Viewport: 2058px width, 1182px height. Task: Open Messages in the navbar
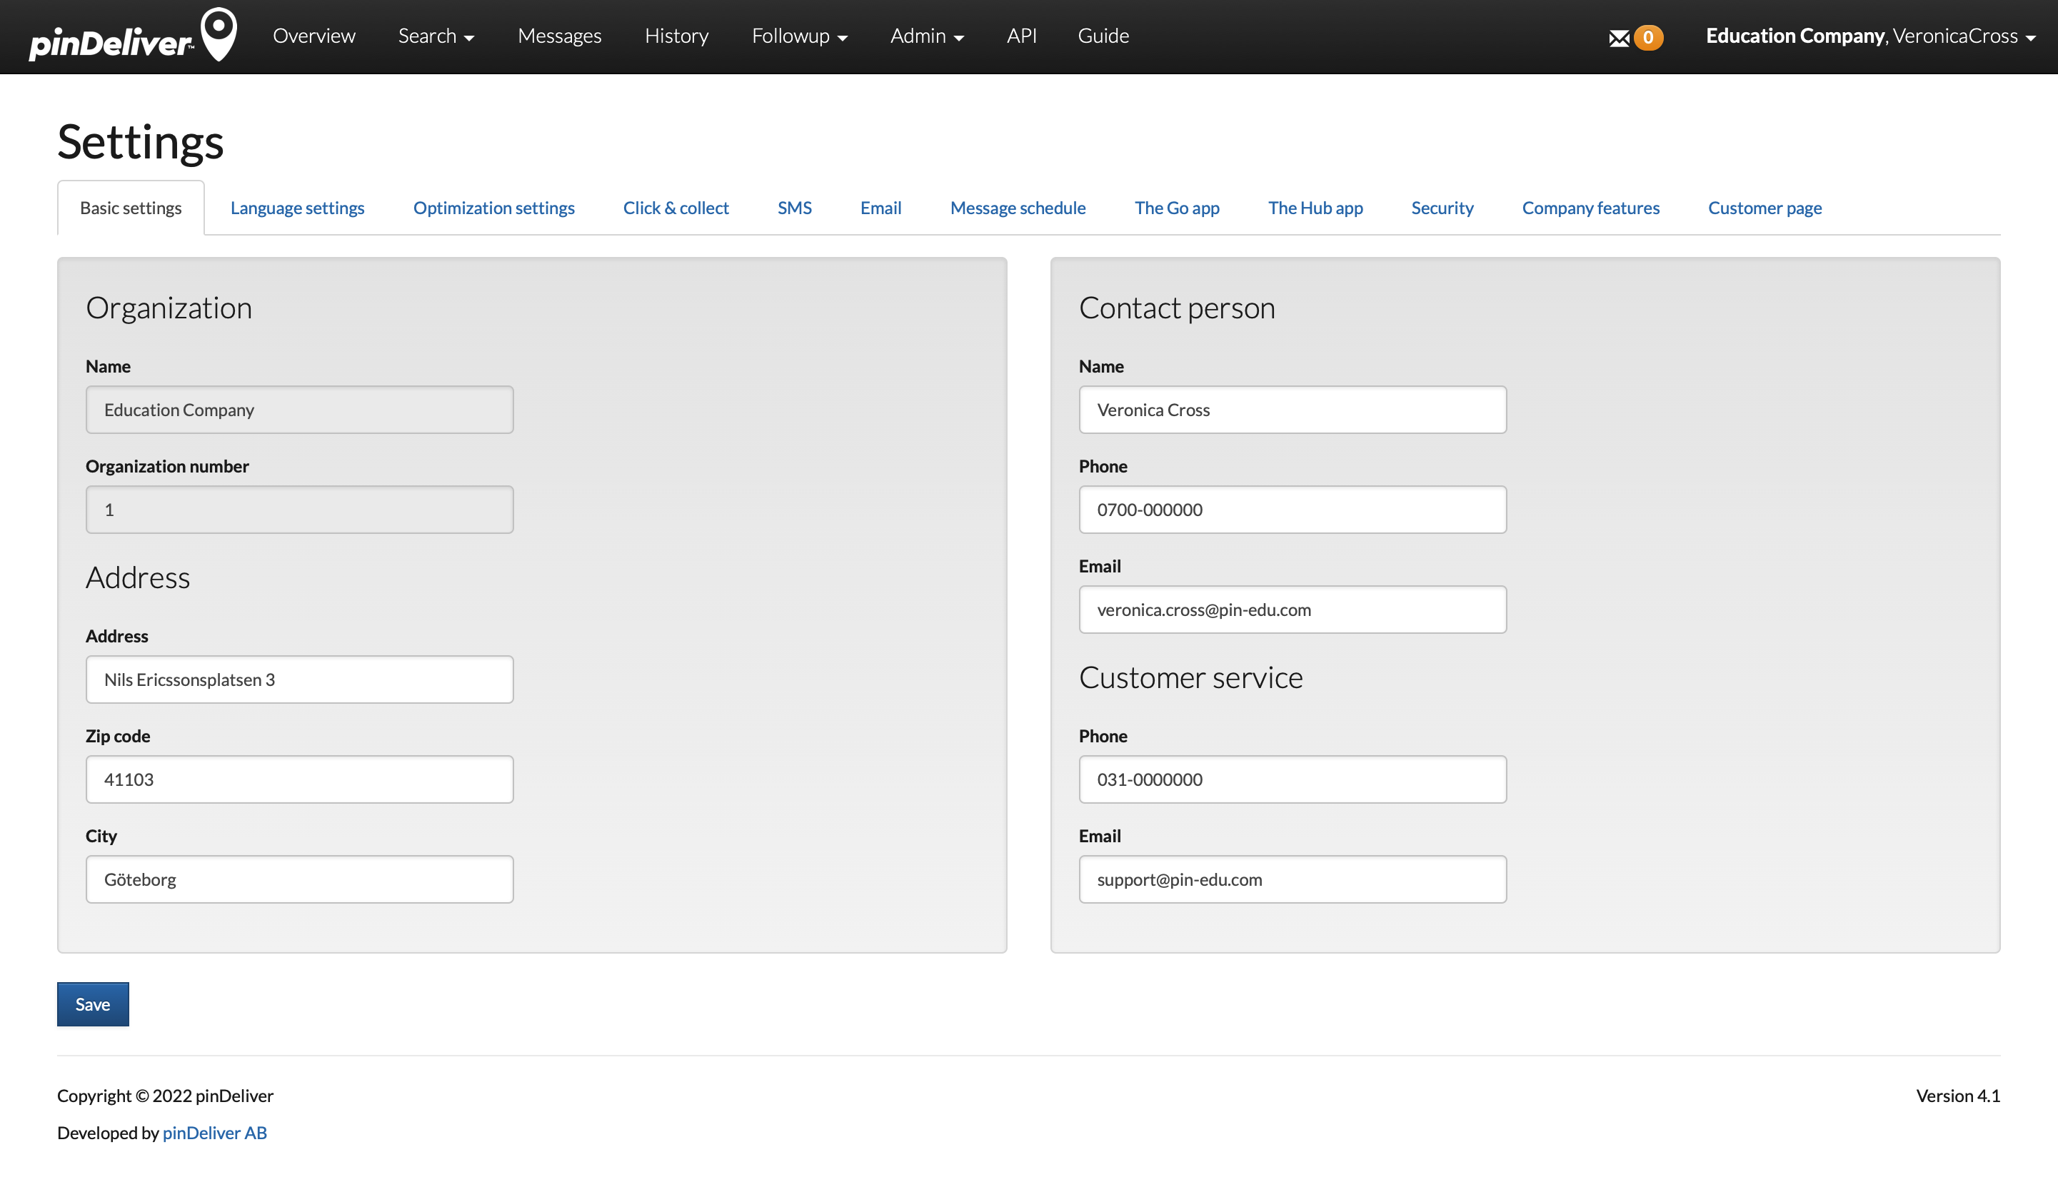click(x=560, y=36)
